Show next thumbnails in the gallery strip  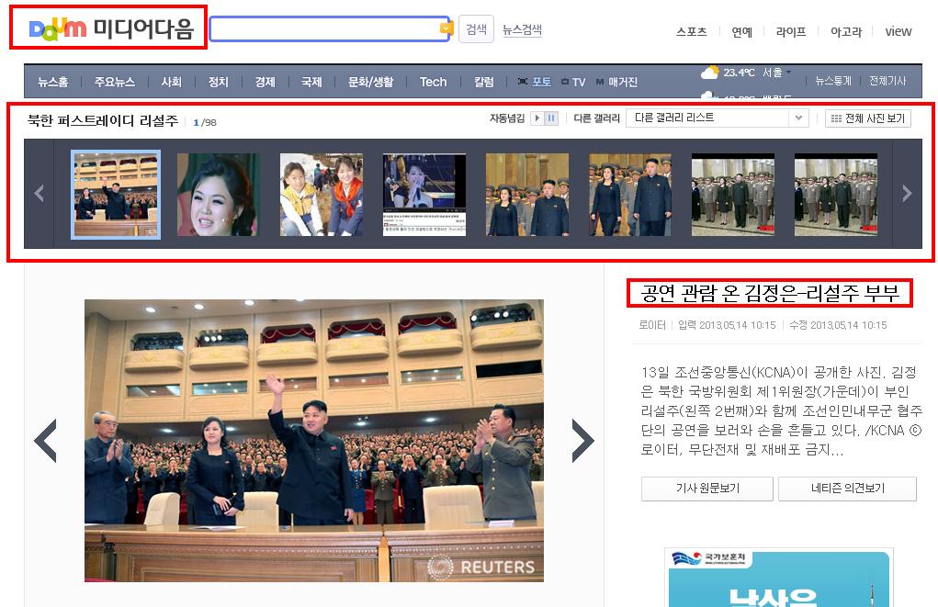907,193
